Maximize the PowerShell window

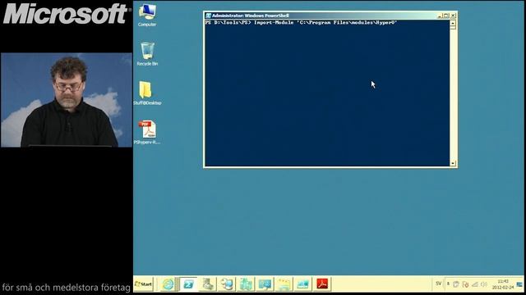pos(446,16)
